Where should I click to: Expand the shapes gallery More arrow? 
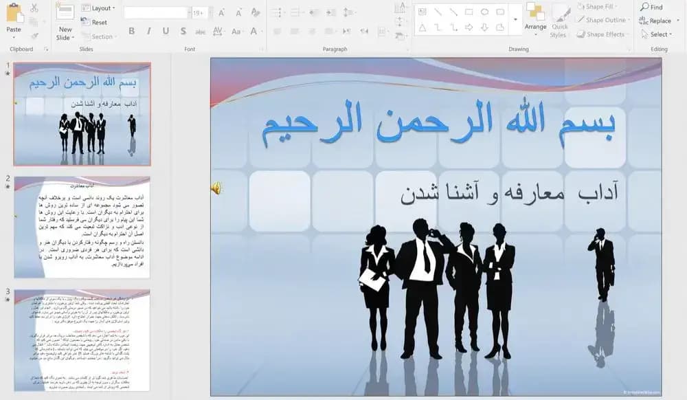515,20
